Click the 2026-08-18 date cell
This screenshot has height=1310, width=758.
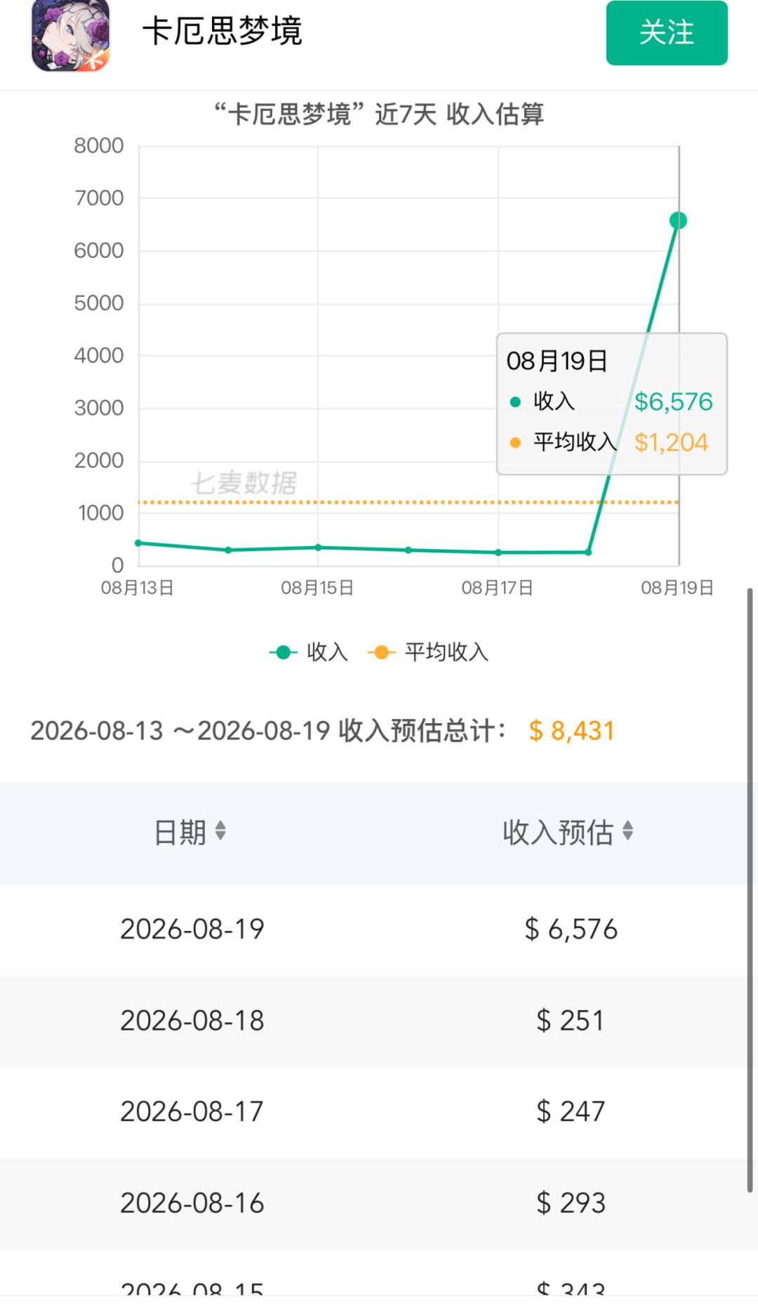pos(192,1020)
